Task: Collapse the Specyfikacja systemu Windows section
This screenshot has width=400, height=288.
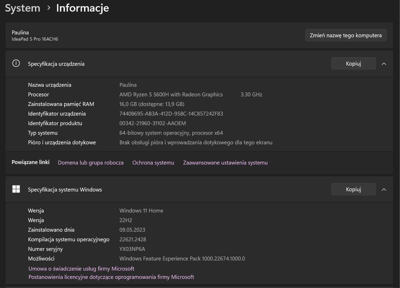Action: (x=384, y=189)
